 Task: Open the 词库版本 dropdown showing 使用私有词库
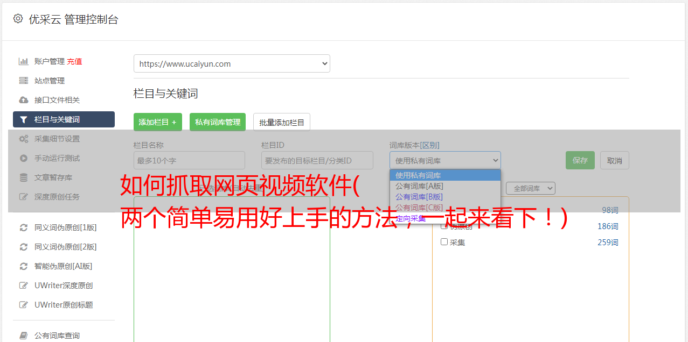[445, 160]
